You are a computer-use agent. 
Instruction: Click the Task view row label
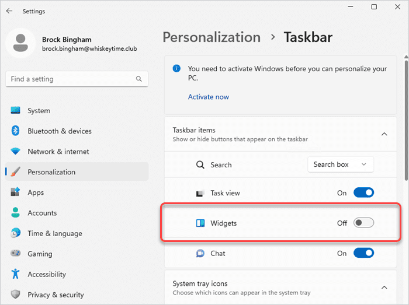(225, 193)
